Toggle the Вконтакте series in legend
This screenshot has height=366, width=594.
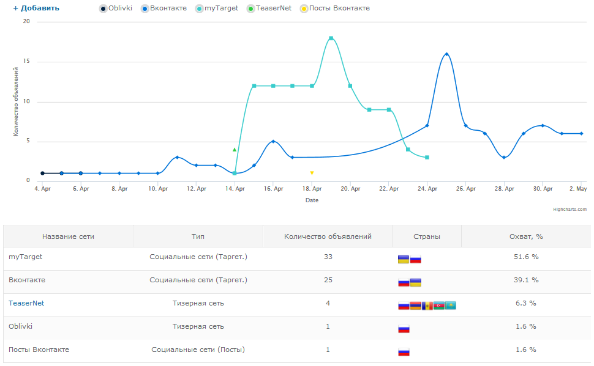pos(164,9)
